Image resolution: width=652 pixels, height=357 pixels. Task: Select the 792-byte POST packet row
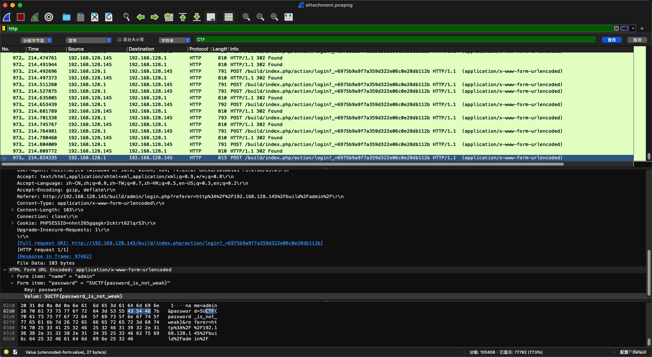click(x=317, y=105)
